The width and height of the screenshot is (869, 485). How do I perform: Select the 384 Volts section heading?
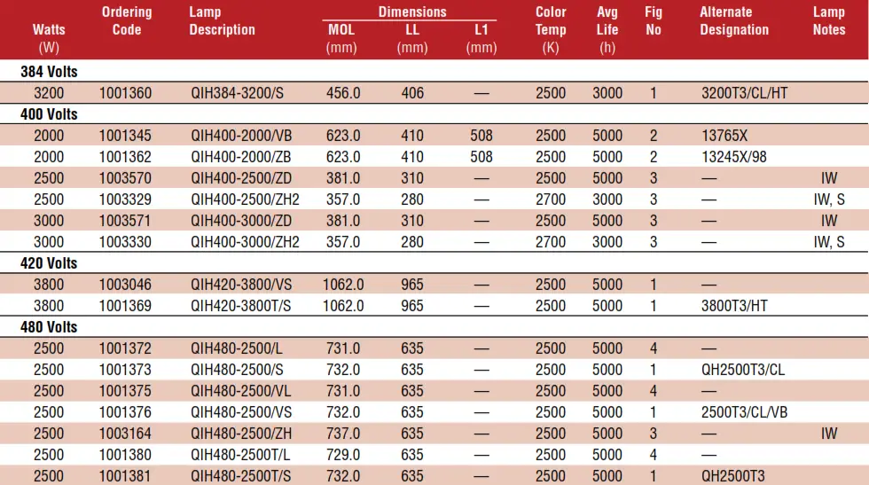click(x=49, y=72)
